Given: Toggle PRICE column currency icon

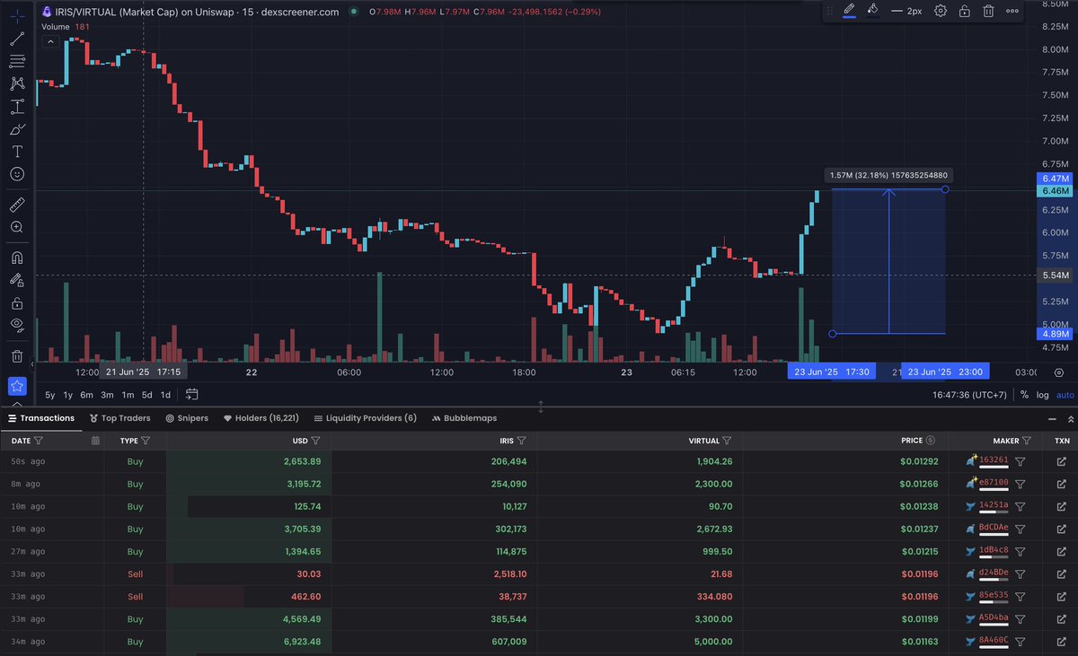Looking at the screenshot, I should pos(931,441).
